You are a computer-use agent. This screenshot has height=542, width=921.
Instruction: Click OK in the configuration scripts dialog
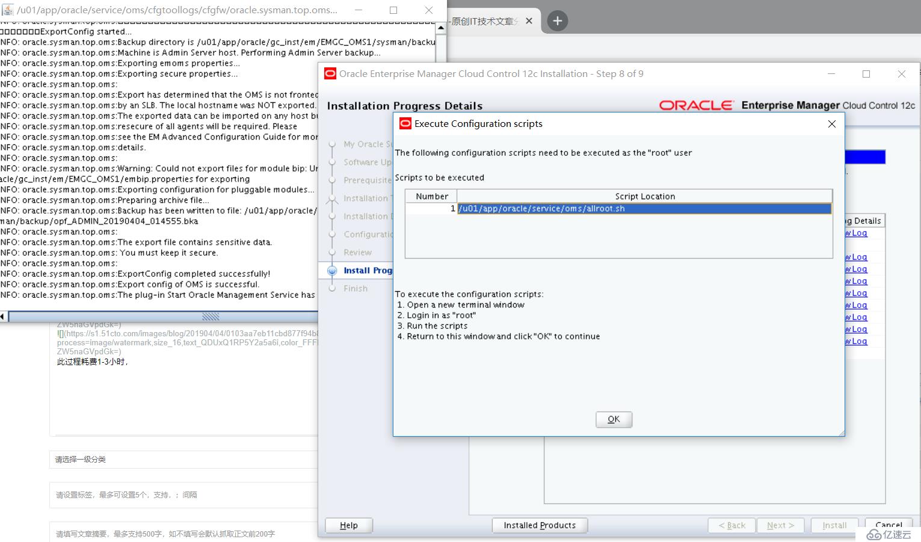tap(614, 419)
